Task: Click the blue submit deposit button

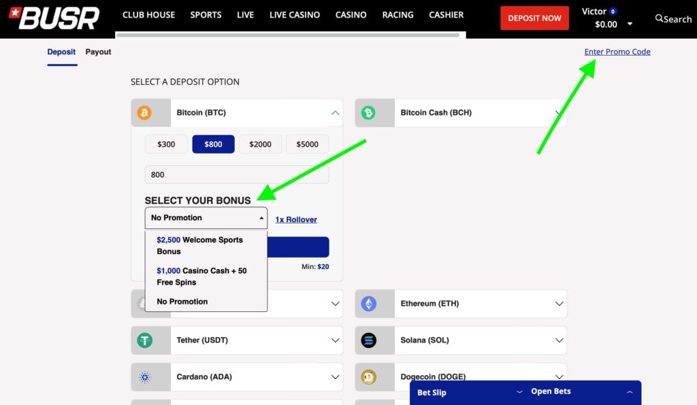Action: click(298, 247)
